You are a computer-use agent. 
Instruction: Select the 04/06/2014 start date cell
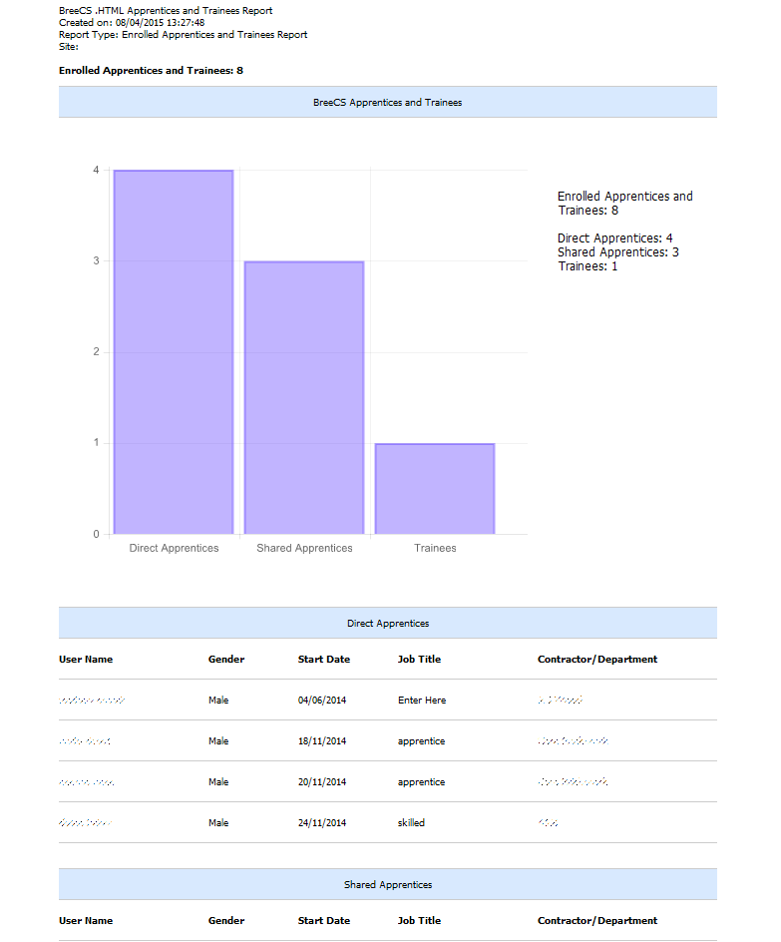322,701
